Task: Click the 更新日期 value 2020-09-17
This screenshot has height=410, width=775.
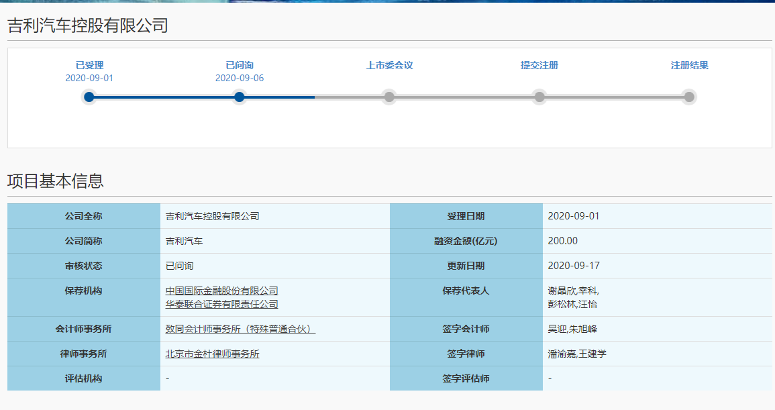Action: [574, 266]
